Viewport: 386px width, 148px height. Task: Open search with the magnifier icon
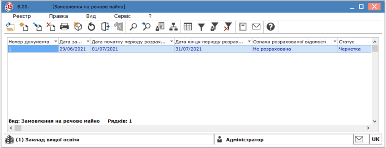(133, 27)
